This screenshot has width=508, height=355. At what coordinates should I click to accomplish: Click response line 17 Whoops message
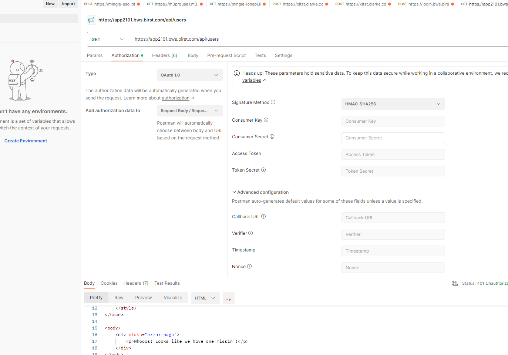pyautogui.click(x=187, y=341)
